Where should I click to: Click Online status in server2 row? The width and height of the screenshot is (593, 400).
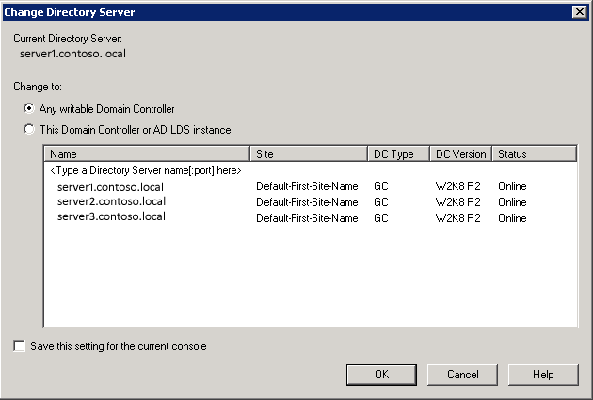point(512,202)
